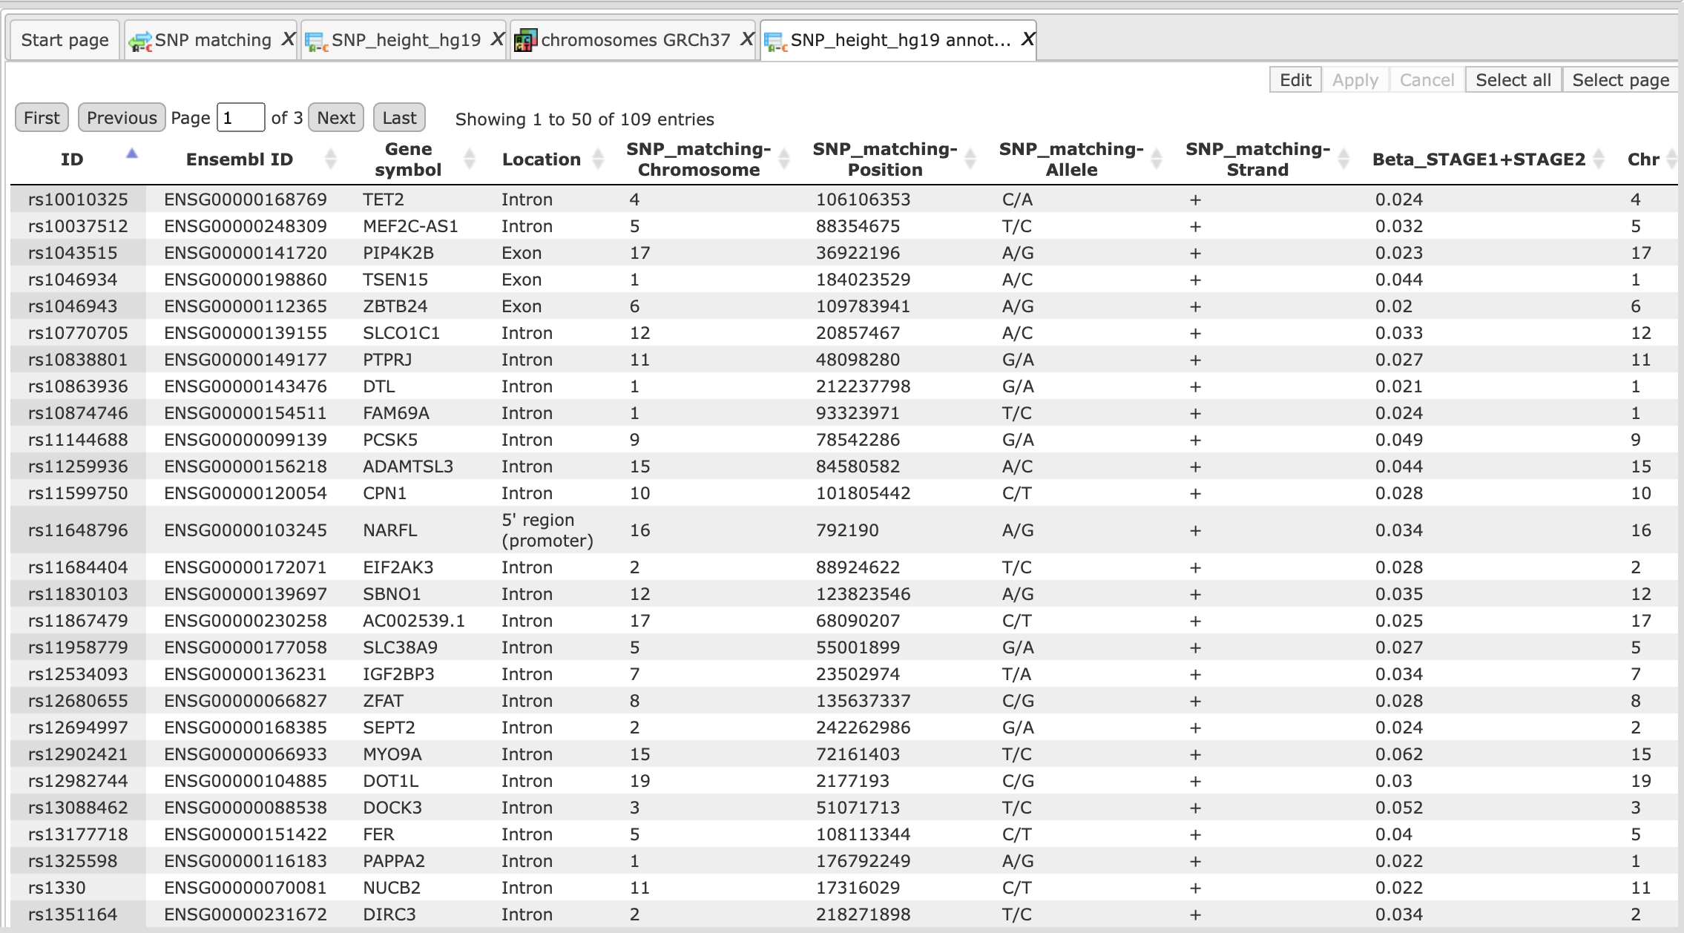Sort by Ensembl ID column arrows

[331, 159]
